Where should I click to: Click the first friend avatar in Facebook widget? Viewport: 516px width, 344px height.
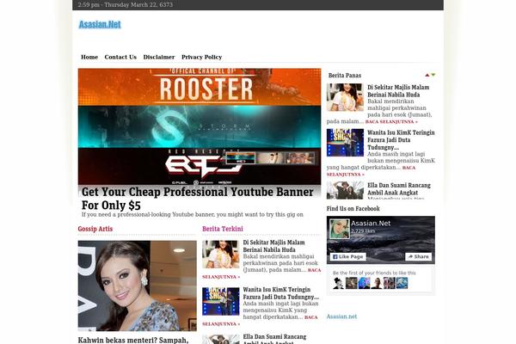coord(338,283)
